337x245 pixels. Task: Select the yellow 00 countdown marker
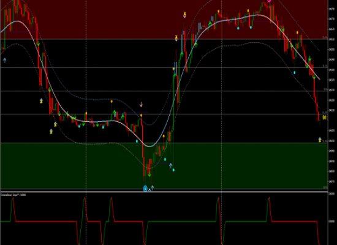pyautogui.click(x=324, y=118)
